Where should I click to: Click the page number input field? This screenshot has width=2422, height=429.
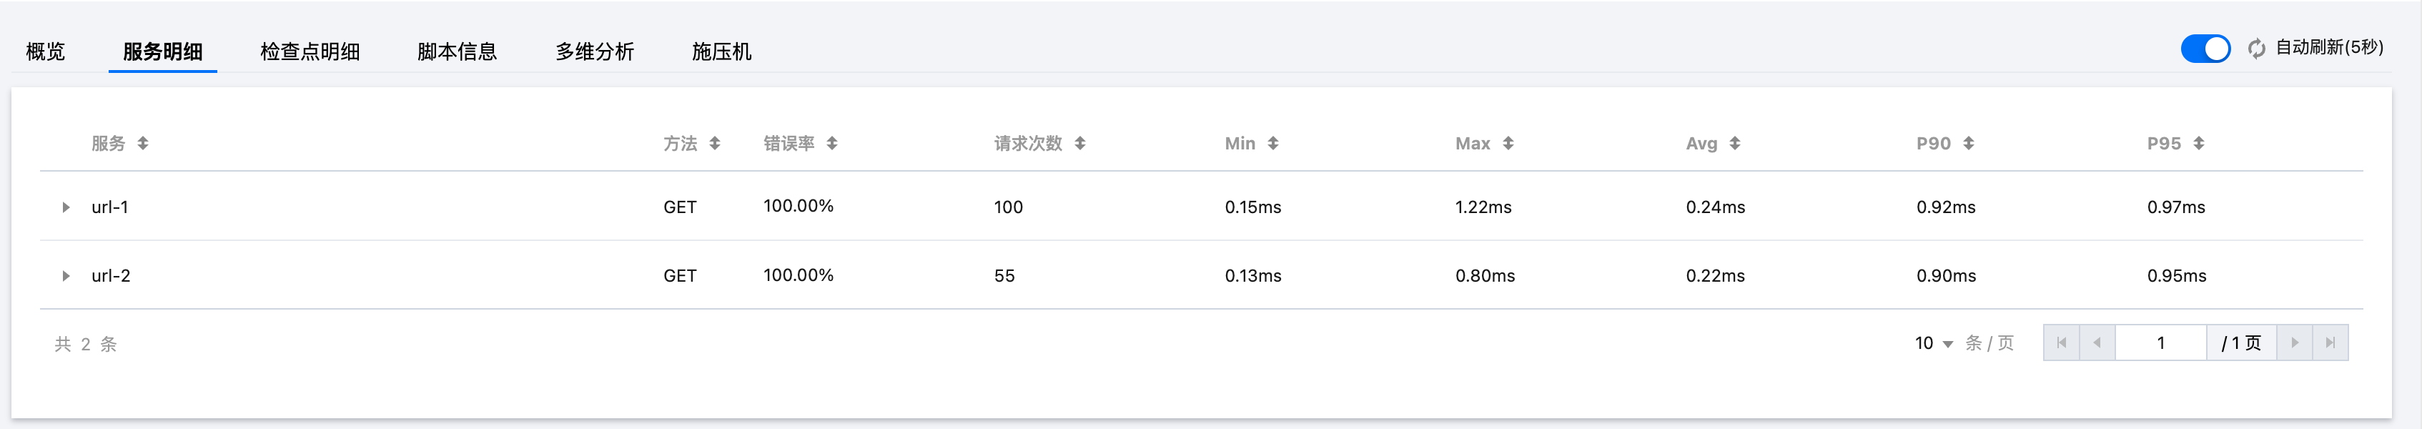[x=2160, y=342]
